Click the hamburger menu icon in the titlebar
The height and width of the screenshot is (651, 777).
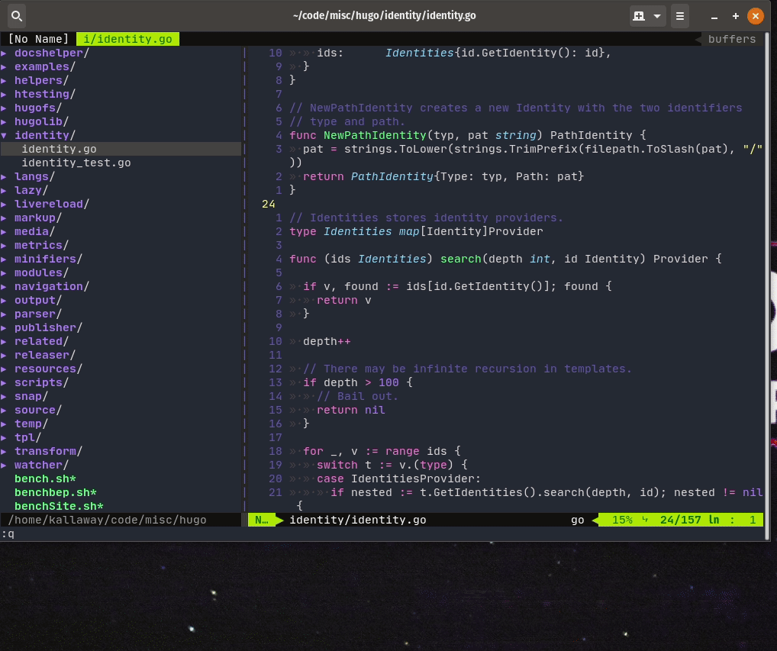[x=679, y=15]
